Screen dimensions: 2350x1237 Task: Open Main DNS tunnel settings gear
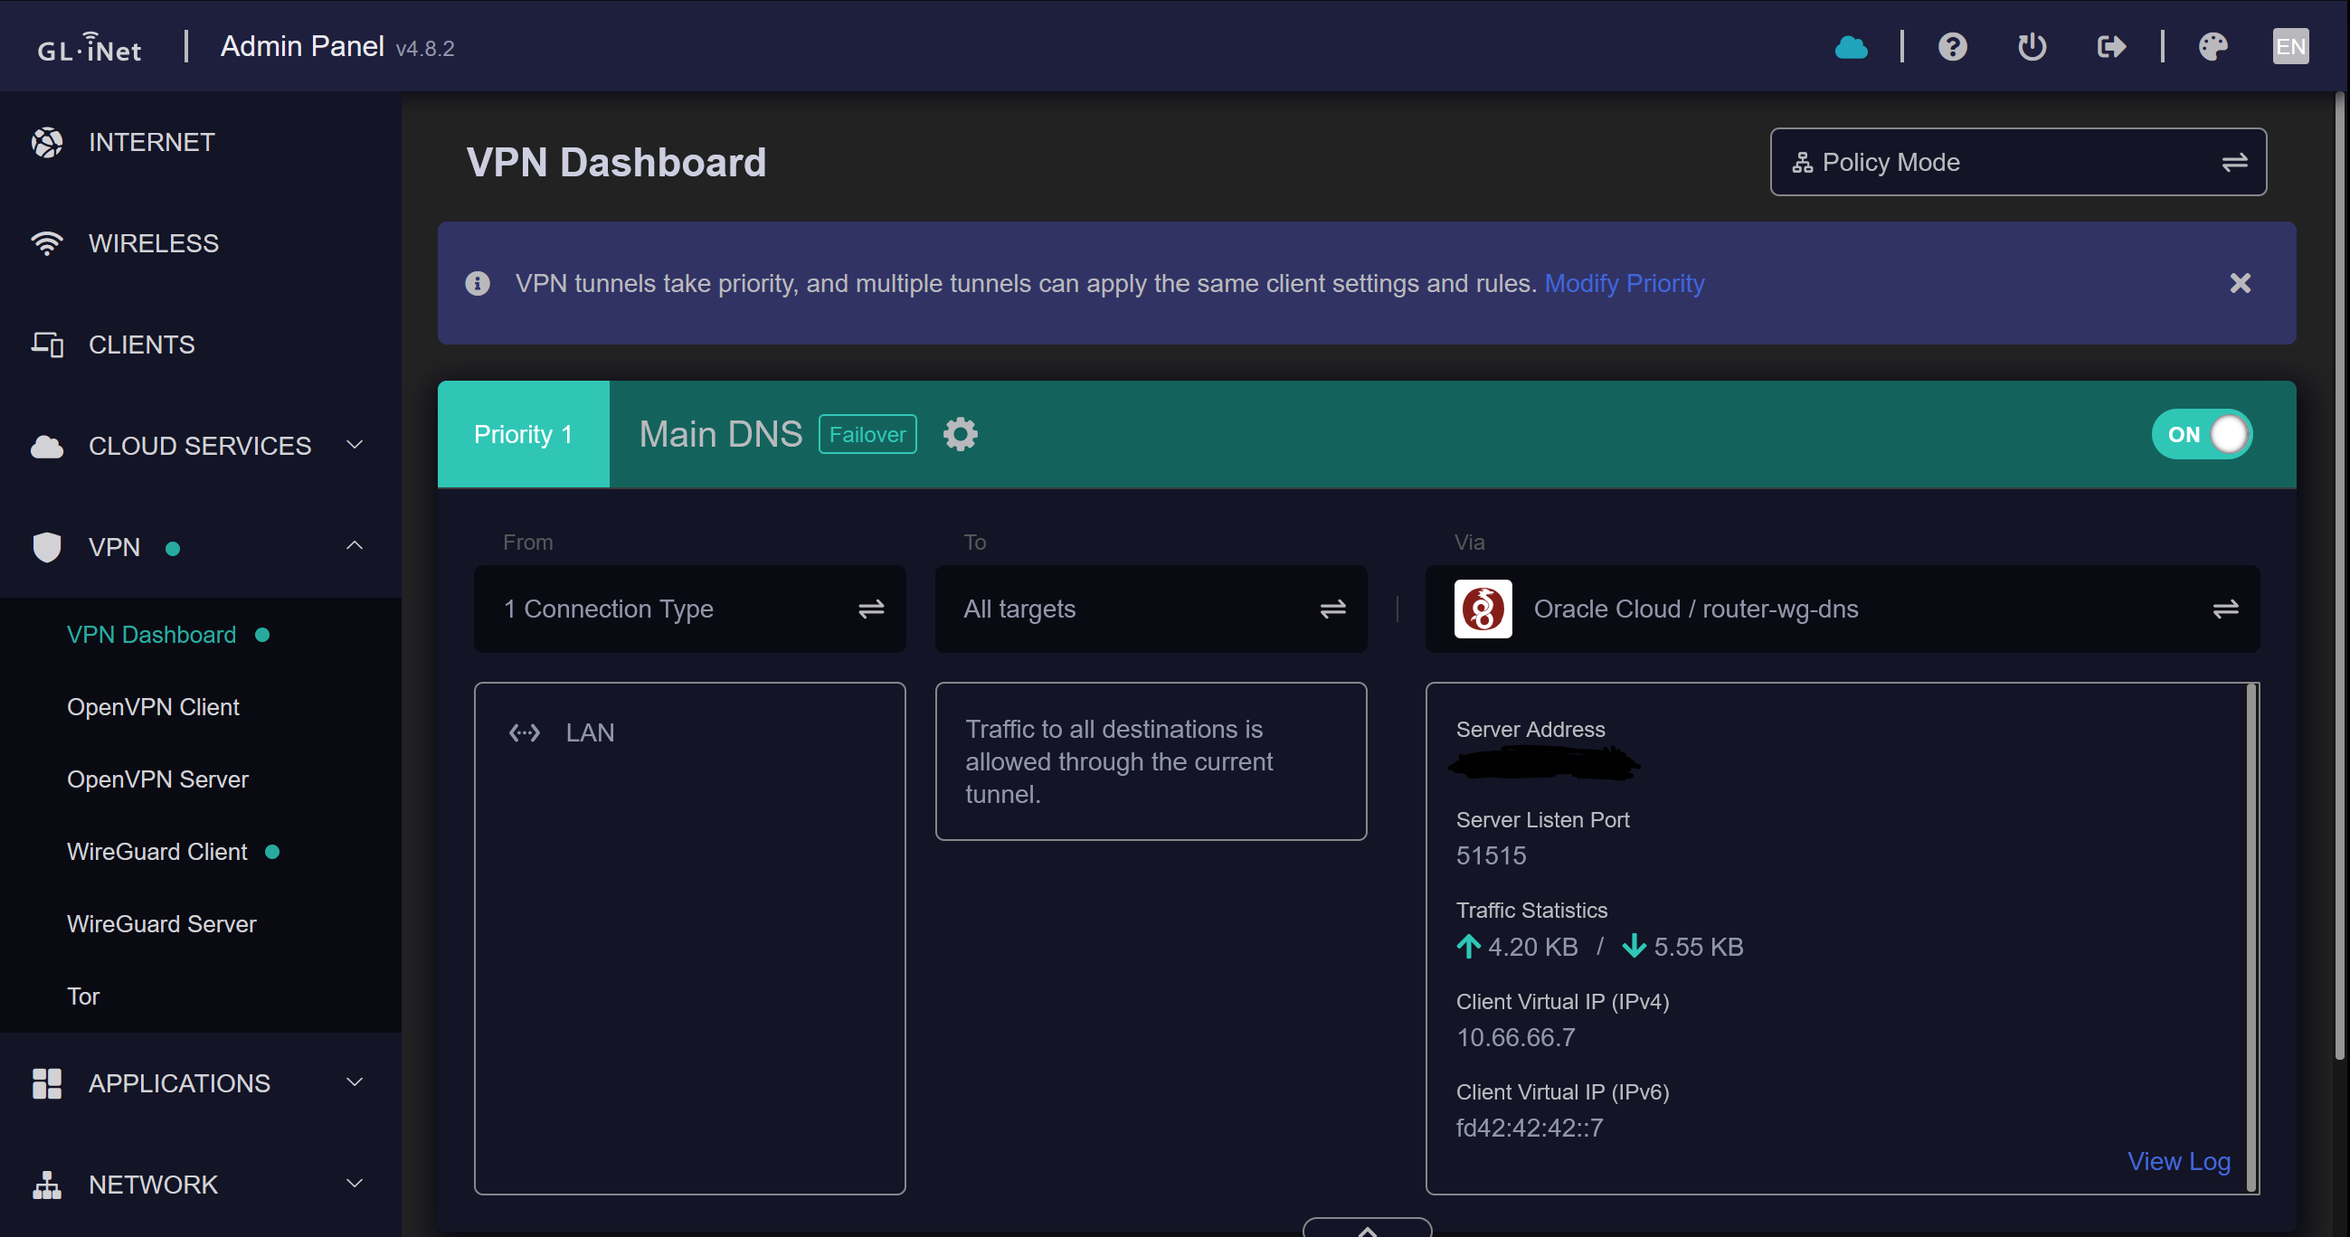tap(960, 434)
